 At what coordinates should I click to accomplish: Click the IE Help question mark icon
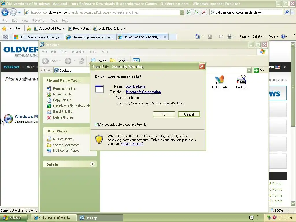pyautogui.click(x=283, y=36)
